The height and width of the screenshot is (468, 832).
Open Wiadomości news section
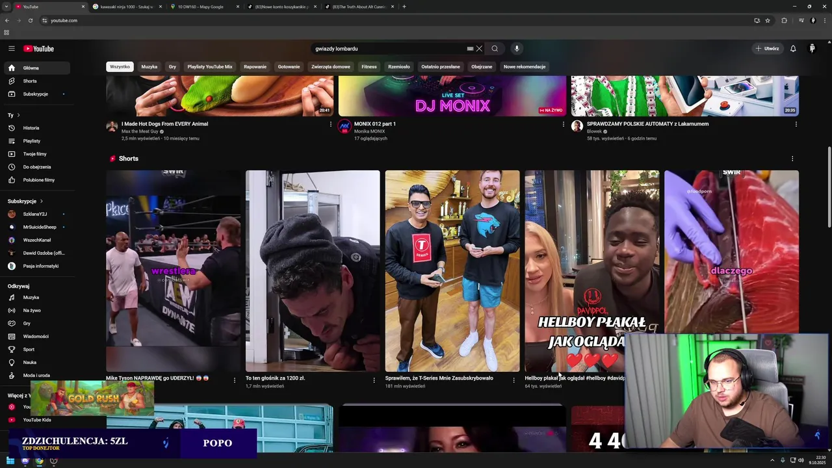[36, 337]
